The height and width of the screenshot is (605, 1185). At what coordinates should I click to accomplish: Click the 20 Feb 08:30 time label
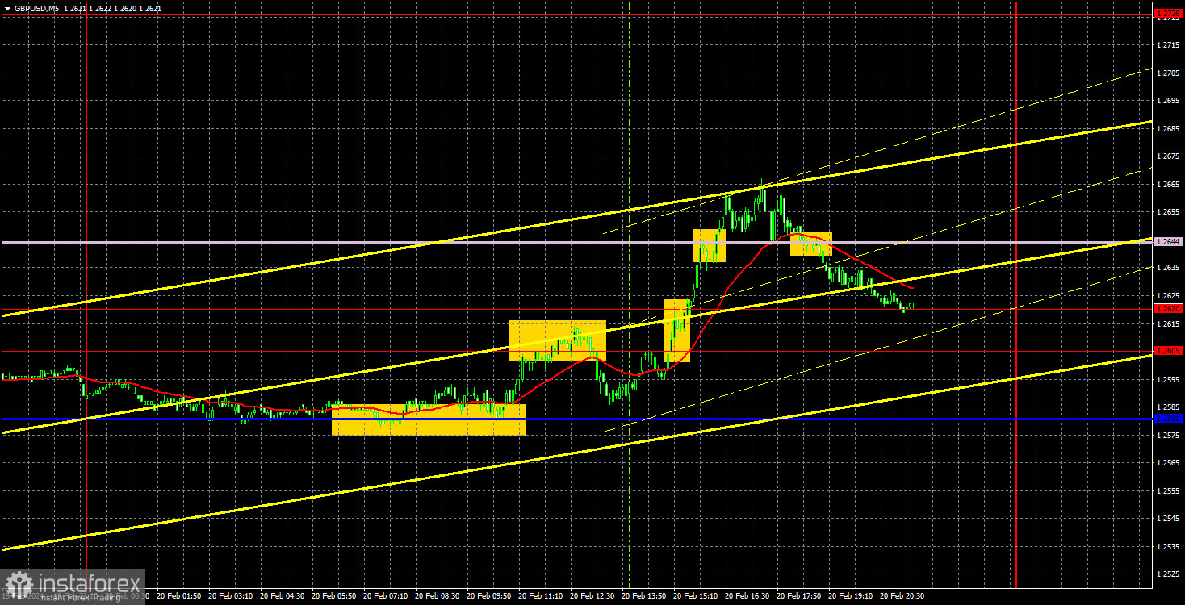(x=436, y=596)
